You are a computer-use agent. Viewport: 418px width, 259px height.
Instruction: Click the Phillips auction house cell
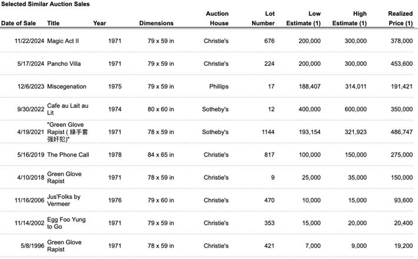(218, 87)
